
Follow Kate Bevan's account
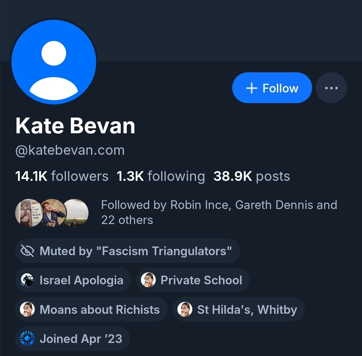(x=272, y=88)
